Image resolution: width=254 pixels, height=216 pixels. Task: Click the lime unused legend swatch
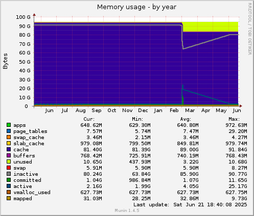pyautogui.click(x=9, y=161)
